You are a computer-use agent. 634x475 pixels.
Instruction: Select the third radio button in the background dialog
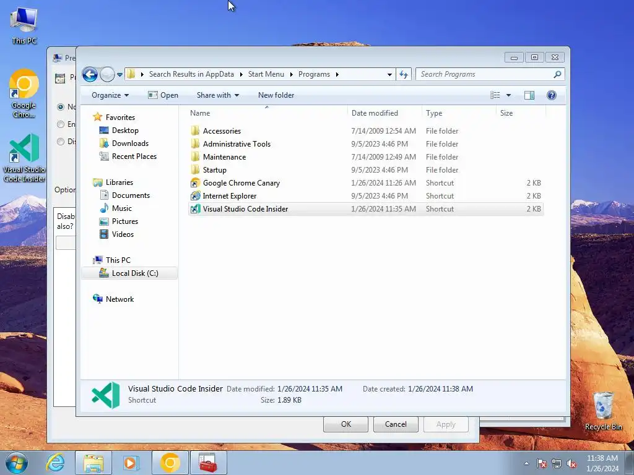[x=61, y=142]
